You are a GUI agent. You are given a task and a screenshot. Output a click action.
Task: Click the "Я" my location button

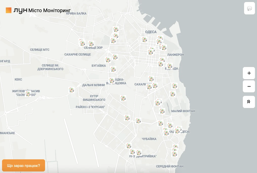[x=249, y=102]
